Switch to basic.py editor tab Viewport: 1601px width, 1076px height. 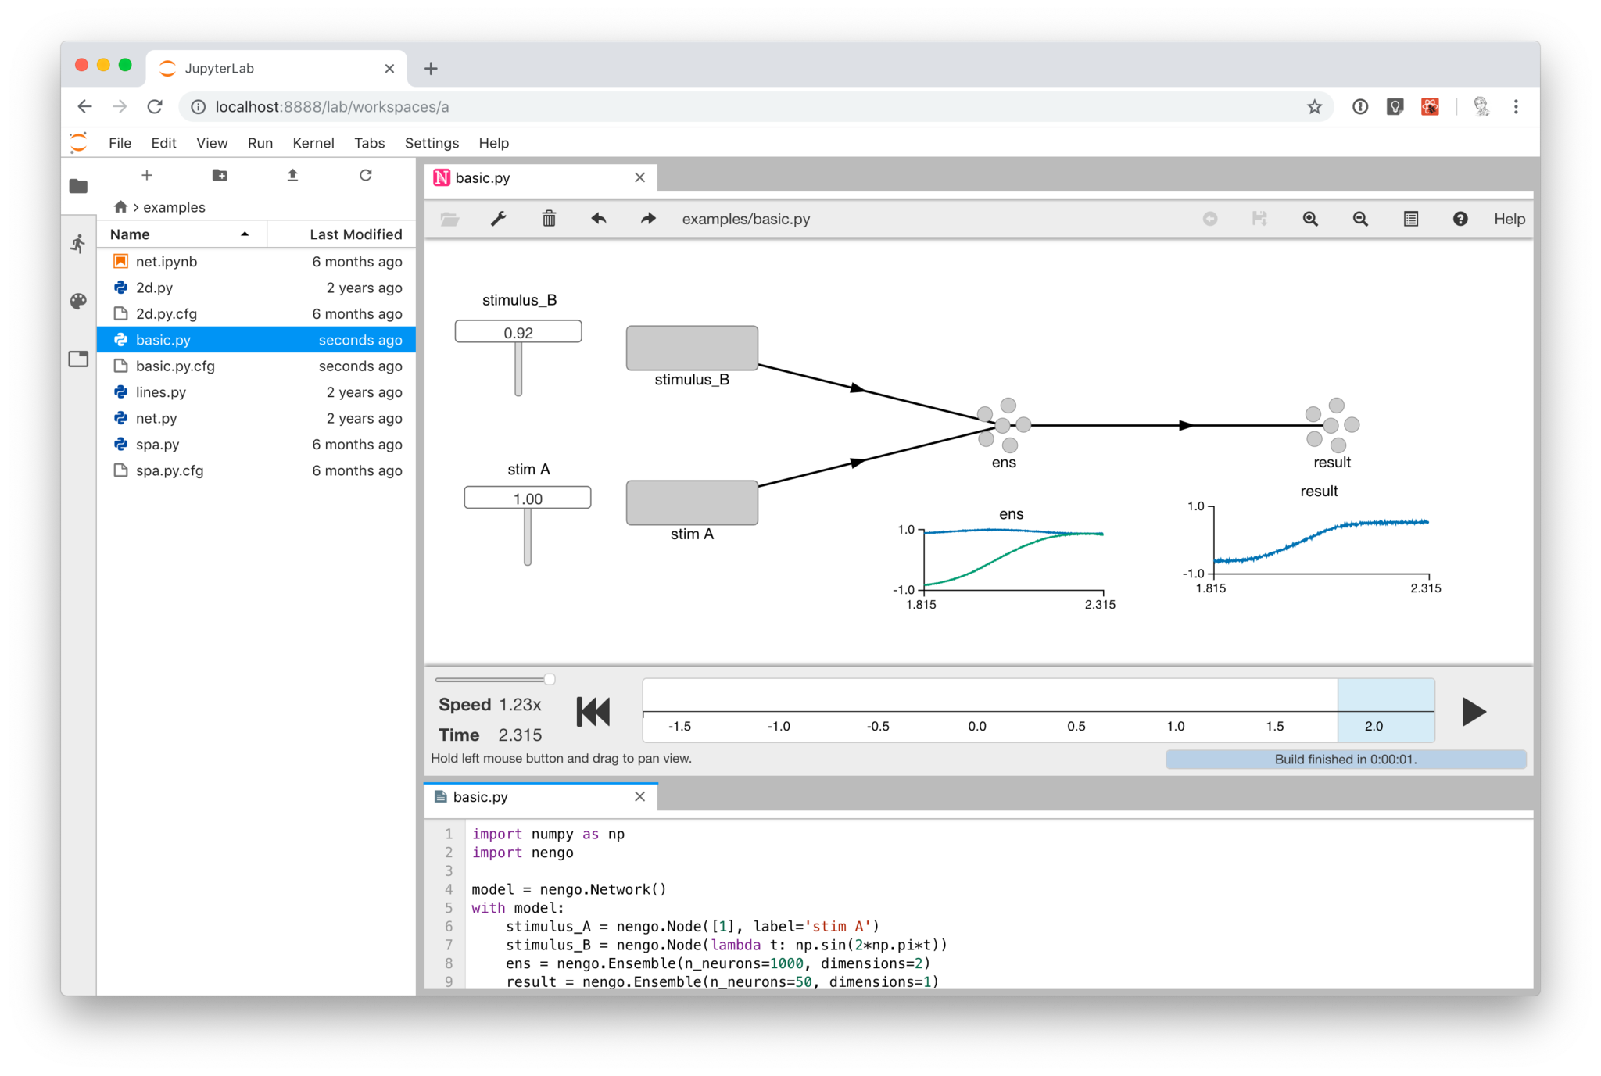click(x=481, y=797)
